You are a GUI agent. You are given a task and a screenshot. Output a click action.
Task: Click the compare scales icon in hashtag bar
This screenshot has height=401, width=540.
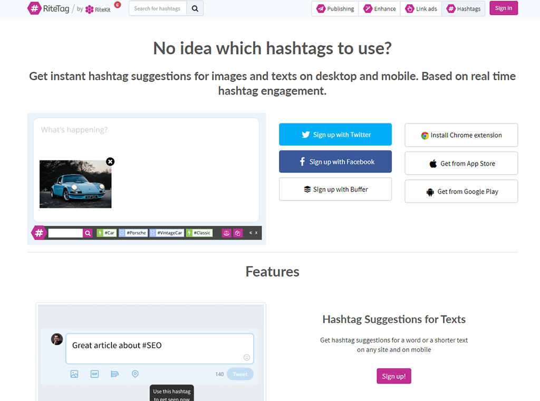[x=226, y=233]
